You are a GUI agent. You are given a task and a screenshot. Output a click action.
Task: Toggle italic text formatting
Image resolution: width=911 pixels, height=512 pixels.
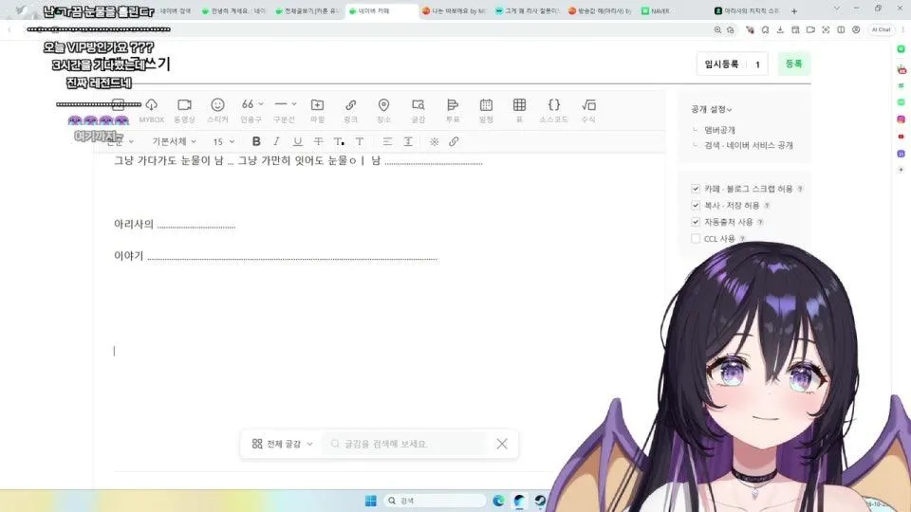(276, 141)
